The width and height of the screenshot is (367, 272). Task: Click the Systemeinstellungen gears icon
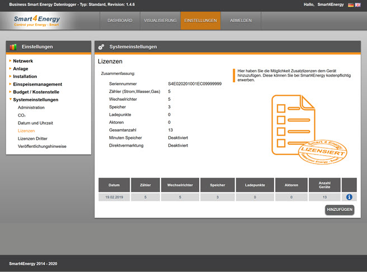coord(101,47)
